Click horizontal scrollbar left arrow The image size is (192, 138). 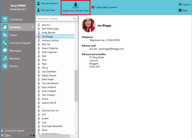37,136
